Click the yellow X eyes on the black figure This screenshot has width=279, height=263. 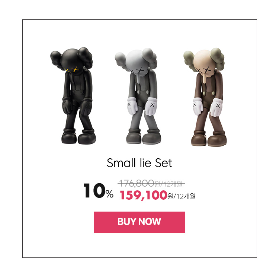[x=72, y=69]
